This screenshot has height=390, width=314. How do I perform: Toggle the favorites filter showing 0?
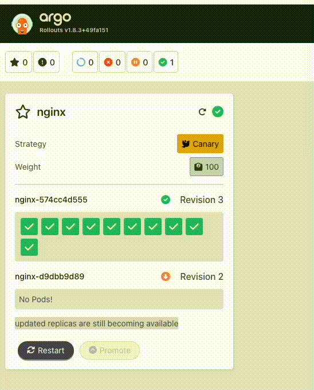pos(19,62)
